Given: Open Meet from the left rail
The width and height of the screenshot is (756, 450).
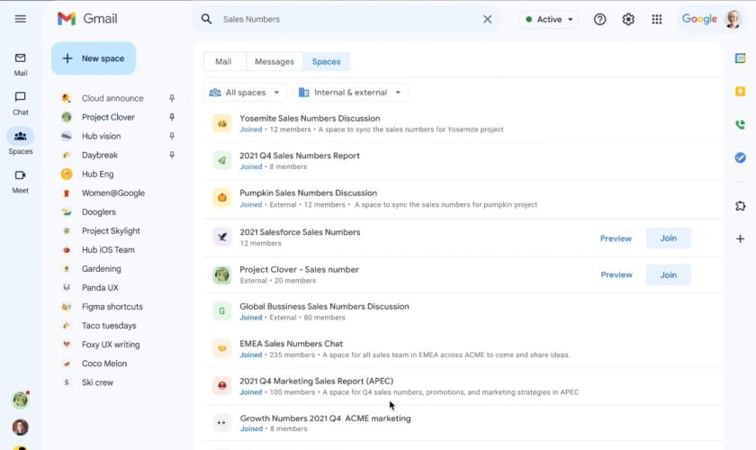Looking at the screenshot, I should pyautogui.click(x=20, y=180).
